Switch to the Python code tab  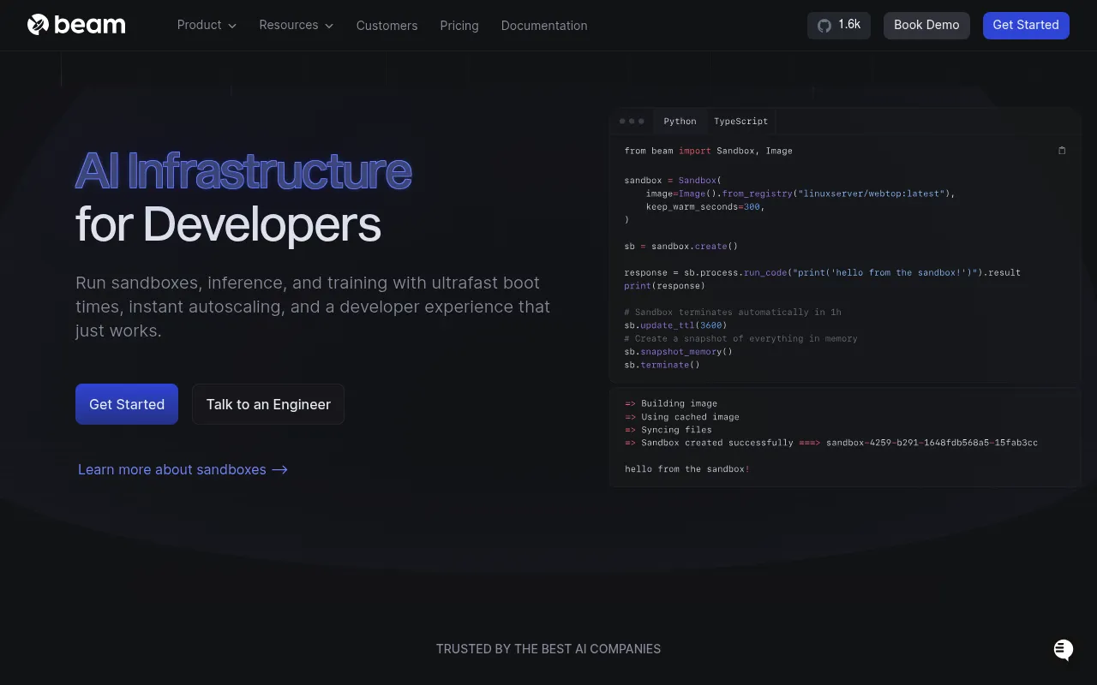click(x=680, y=122)
